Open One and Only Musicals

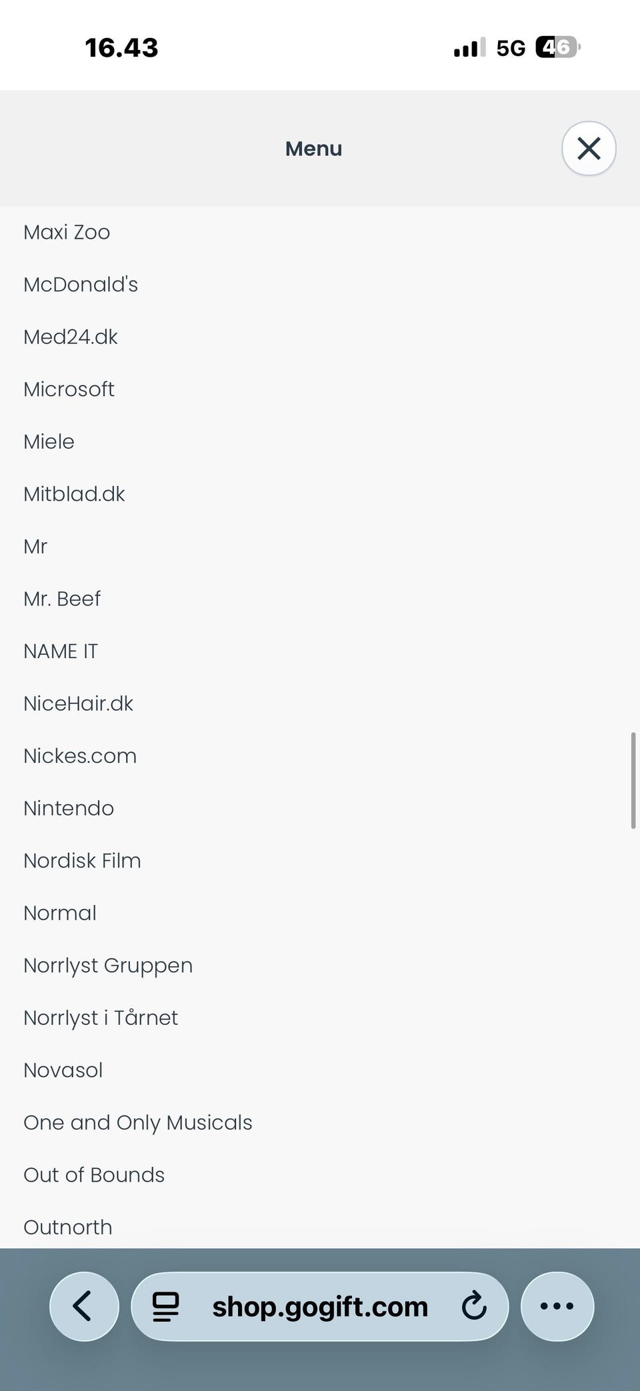coord(137,1122)
